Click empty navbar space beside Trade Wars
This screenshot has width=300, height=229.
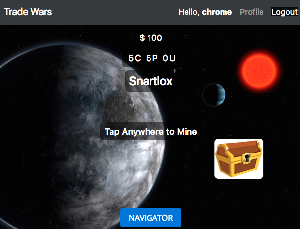(x=115, y=12)
